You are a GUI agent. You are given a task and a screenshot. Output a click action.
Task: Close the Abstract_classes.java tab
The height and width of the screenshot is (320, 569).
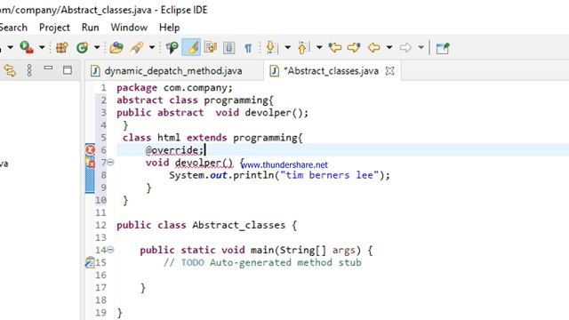click(x=389, y=71)
